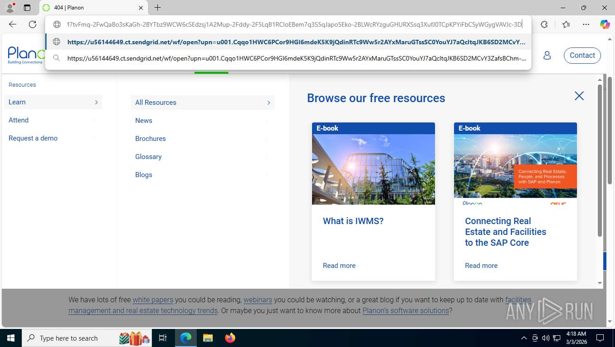Image resolution: width=615 pixels, height=347 pixels.
Task: Click the taskbar search box
Action: coord(87,338)
